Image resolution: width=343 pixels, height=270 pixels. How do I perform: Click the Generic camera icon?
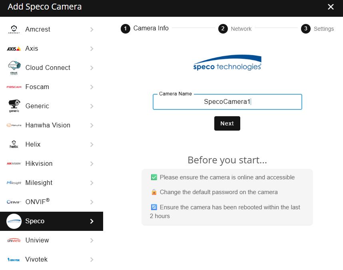(x=14, y=106)
